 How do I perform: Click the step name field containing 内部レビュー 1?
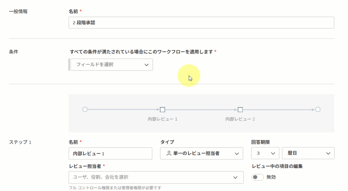click(110, 153)
